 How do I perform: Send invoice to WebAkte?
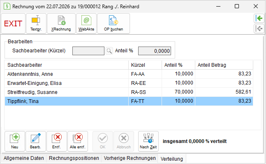86,23
